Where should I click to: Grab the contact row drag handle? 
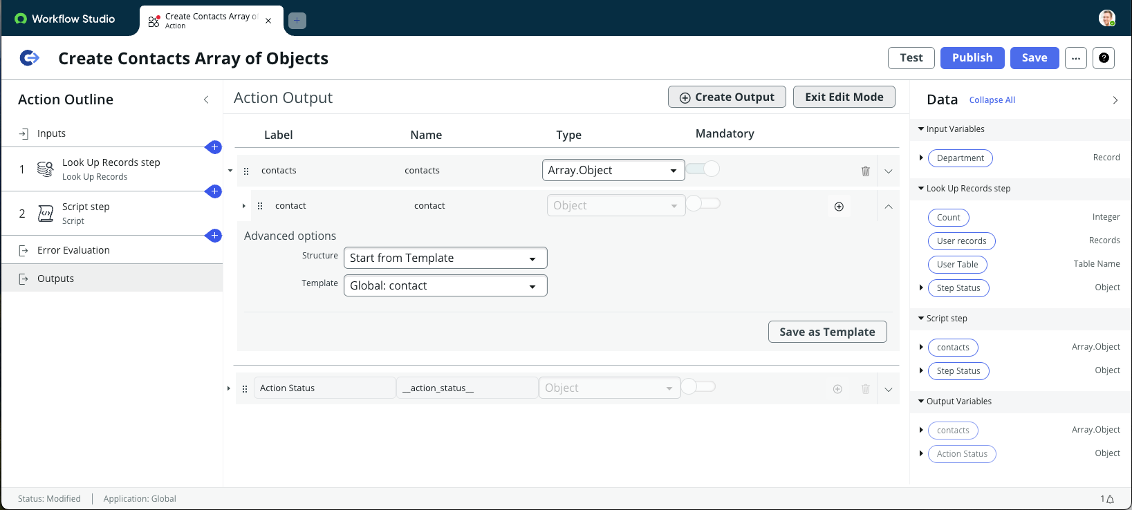(x=260, y=206)
